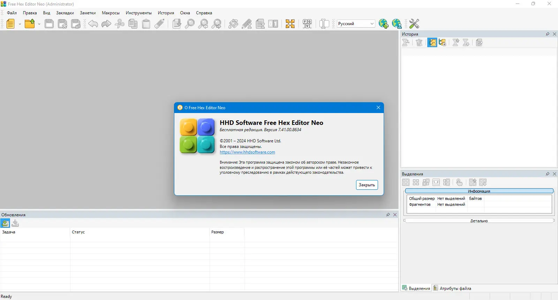Pin the Обновления panel
The width and height of the screenshot is (558, 300).
[x=388, y=215]
